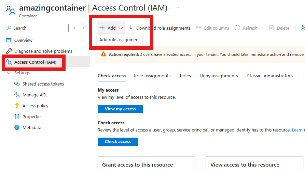Open Properties in sidebar

click(32, 116)
